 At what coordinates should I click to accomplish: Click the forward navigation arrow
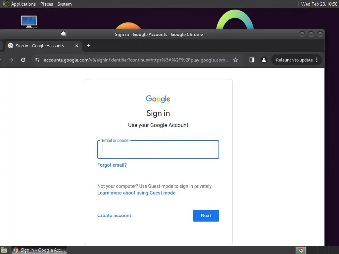click(11, 60)
